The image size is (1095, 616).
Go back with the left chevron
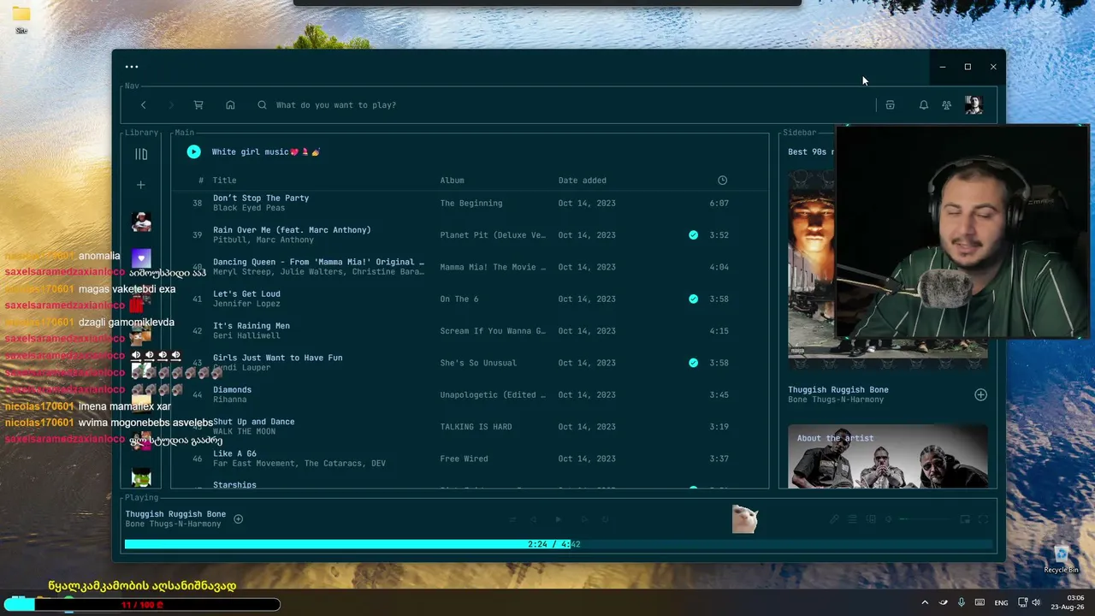[143, 105]
